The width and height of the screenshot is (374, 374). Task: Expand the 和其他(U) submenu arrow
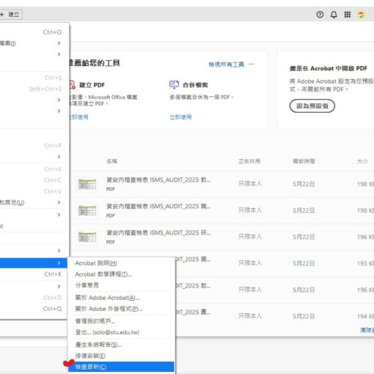click(x=59, y=202)
